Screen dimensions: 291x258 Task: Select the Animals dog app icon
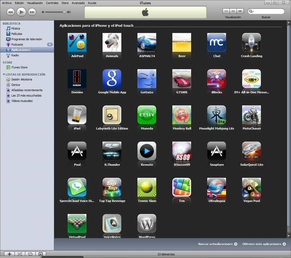[x=112, y=43]
